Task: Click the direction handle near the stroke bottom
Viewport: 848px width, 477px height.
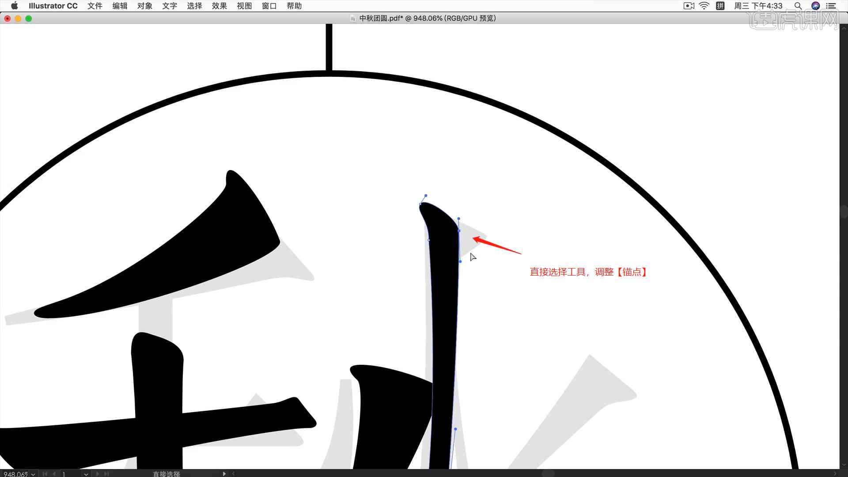Action: [455, 429]
